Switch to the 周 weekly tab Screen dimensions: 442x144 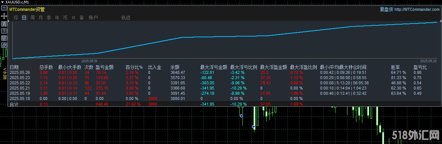click(x=33, y=18)
